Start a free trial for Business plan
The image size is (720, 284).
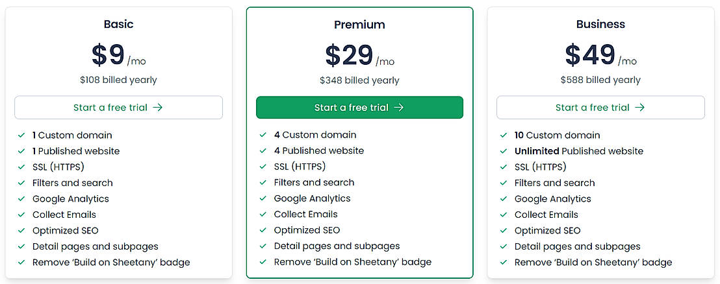pos(600,108)
